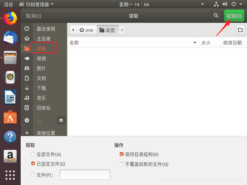Toggle the 不覆盖较新的文件(O) checkbox
This screenshot has height=185, width=247.
click(122, 164)
